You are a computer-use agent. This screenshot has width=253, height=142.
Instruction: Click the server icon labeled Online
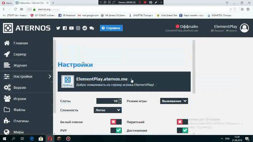(68, 82)
